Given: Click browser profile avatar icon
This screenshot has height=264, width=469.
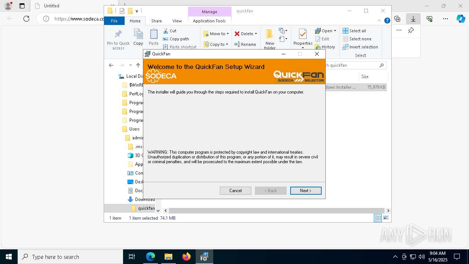Looking at the screenshot, I should click(8, 6).
